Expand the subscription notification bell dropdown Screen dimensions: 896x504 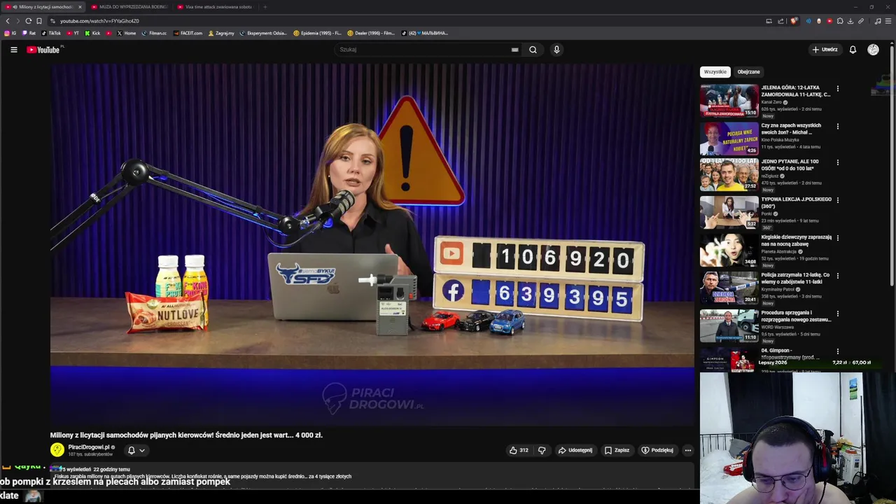coord(136,450)
